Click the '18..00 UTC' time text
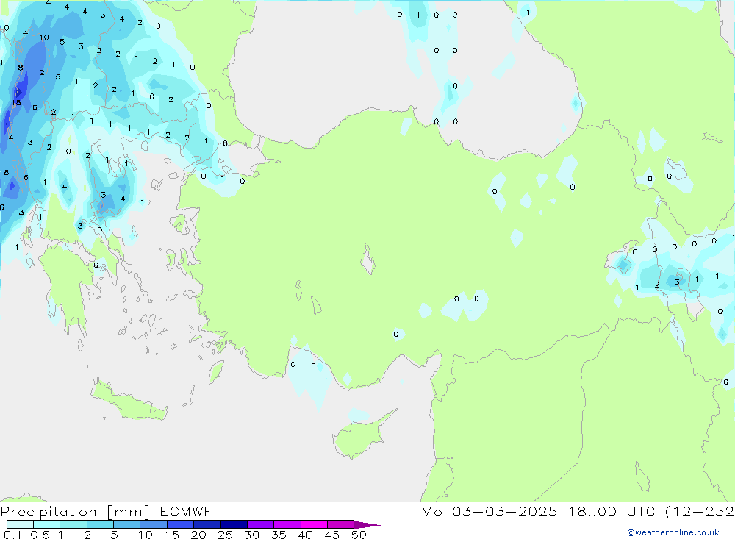This screenshot has height=539, width=735. pyautogui.click(x=612, y=512)
